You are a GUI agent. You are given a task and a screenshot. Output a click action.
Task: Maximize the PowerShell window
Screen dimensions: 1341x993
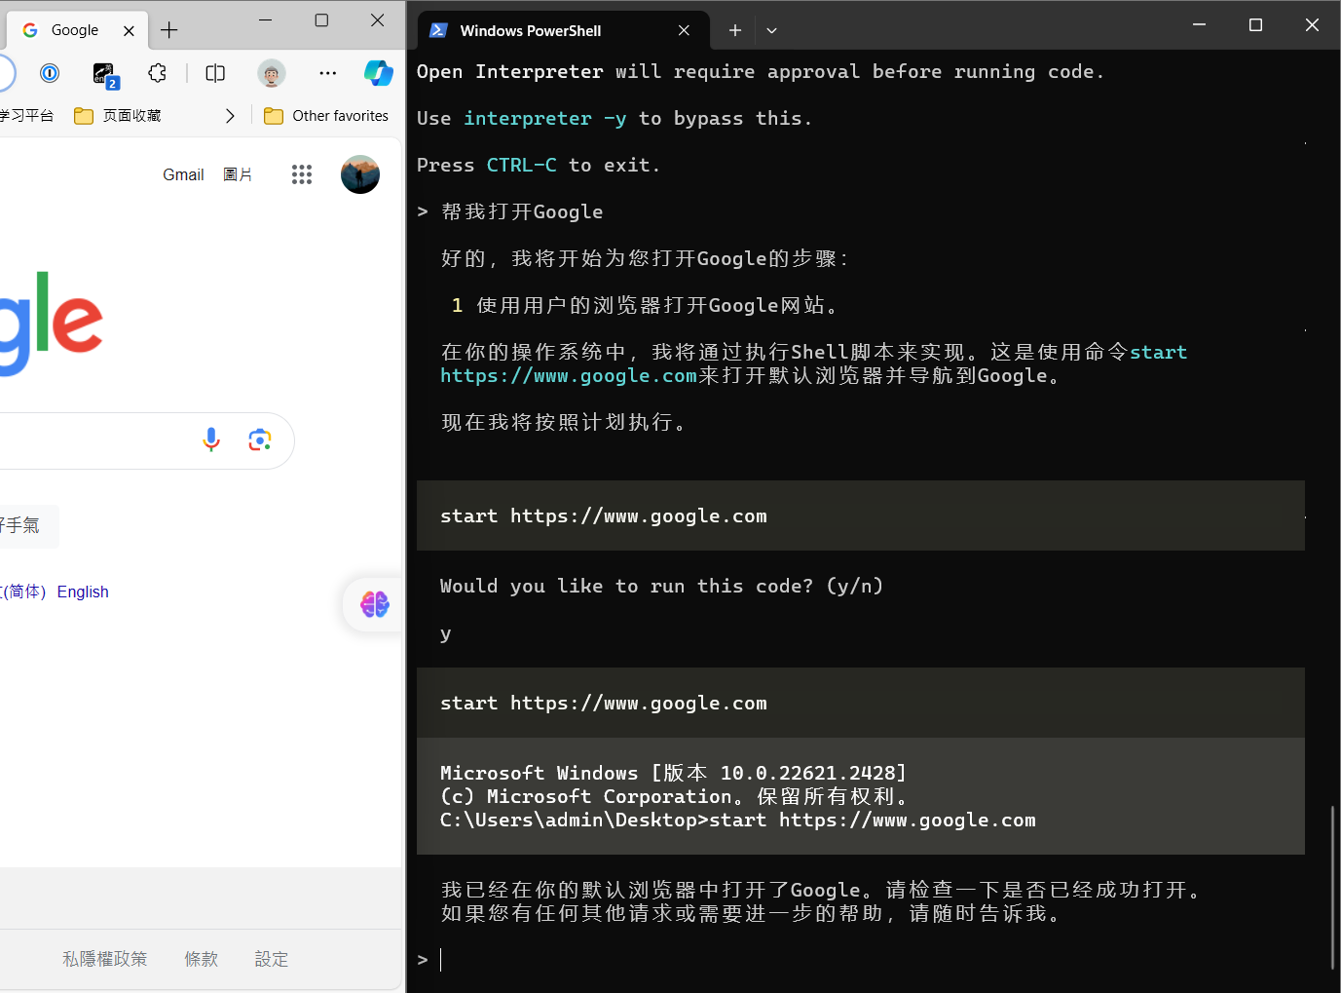pos(1255,25)
